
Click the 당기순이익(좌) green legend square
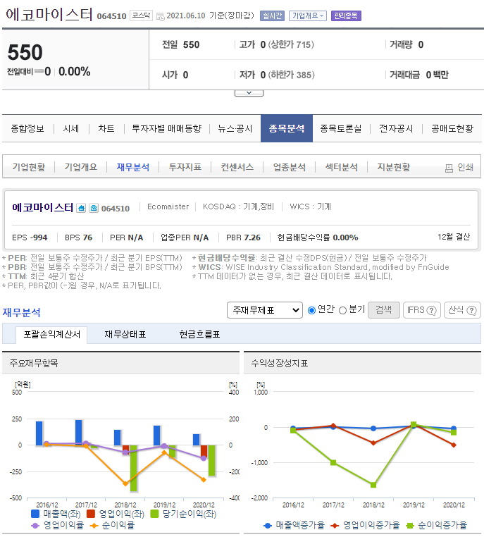pos(154,514)
